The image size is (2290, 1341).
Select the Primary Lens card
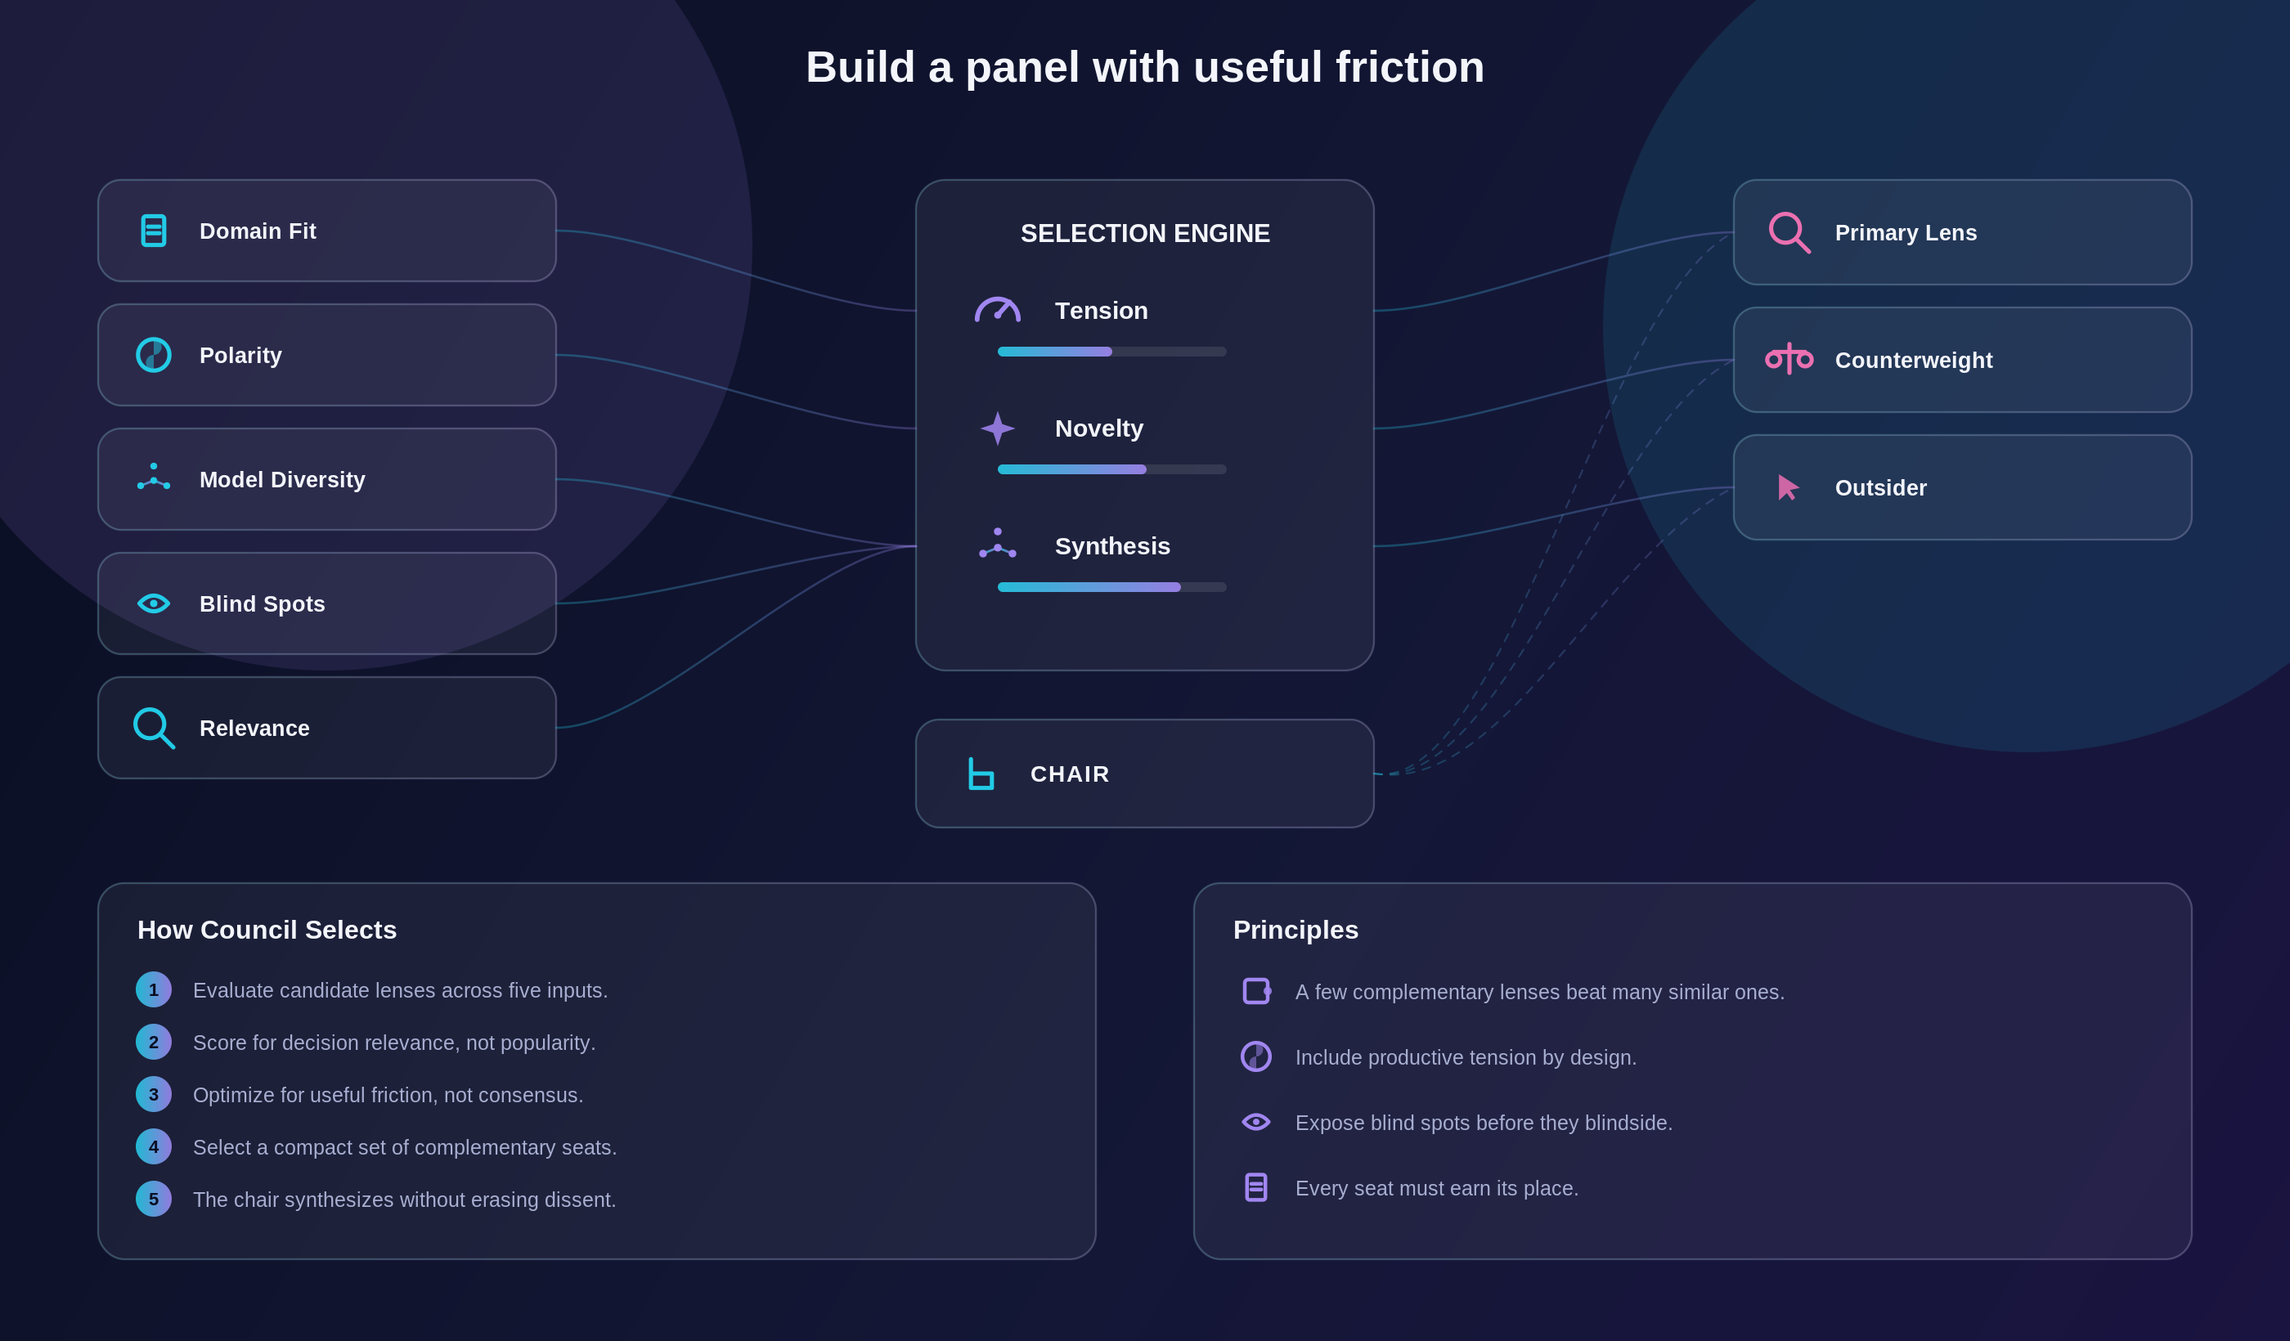pos(1963,232)
